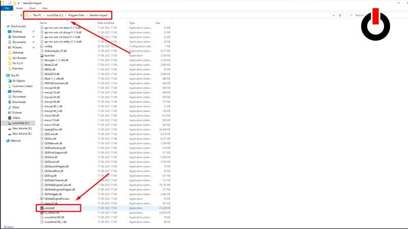Go to Program Files in the breadcrumb
The height and width of the screenshot is (229, 408).
pyautogui.click(x=76, y=15)
